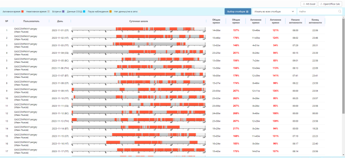The height and width of the screenshot is (158, 345).
Task: Sort by the № column header
Action: pyautogui.click(x=7, y=21)
